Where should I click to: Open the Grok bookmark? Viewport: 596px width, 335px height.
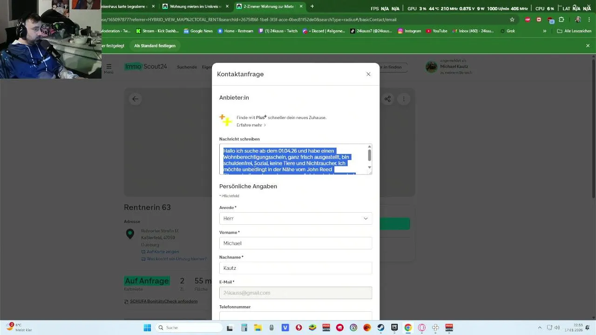click(508, 31)
